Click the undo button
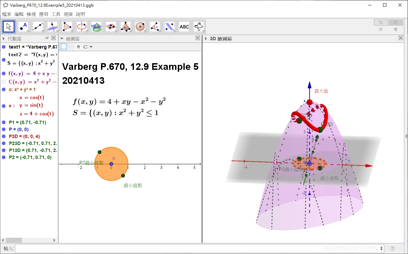Screen dimensions: 408x254 pyautogui.click(x=381, y=23)
